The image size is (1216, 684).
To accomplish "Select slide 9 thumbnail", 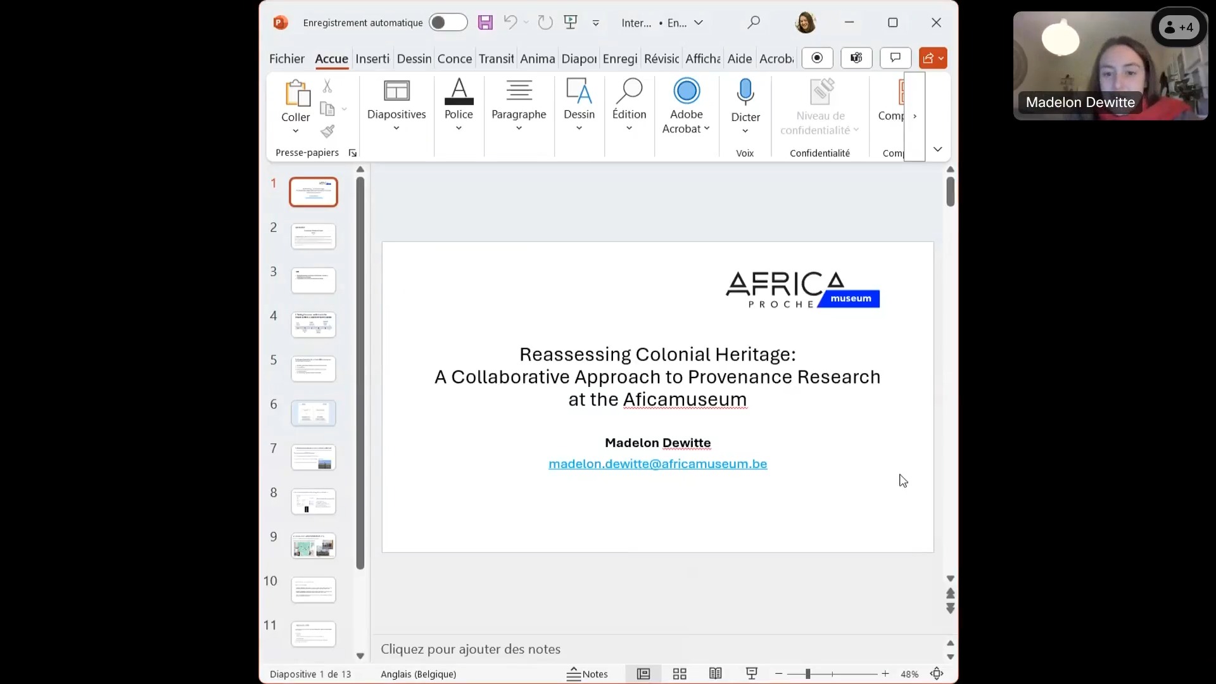I will click(313, 545).
